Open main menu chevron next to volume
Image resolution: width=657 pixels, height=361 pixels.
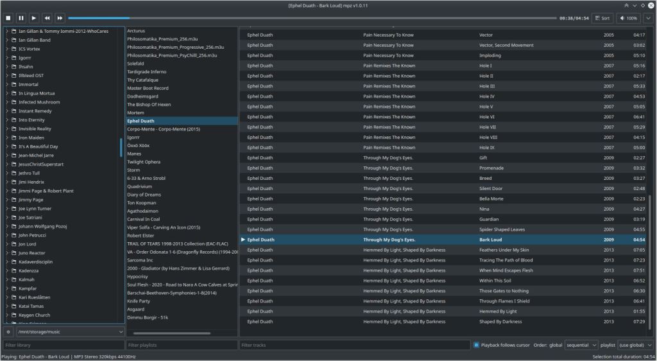(648, 18)
